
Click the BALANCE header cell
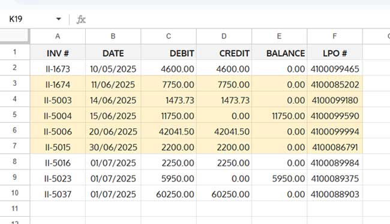(280, 52)
